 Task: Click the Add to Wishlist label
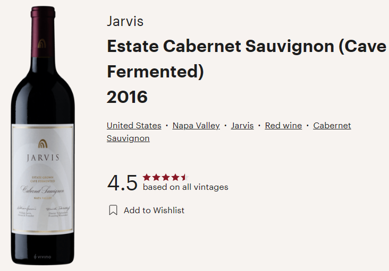[154, 211]
